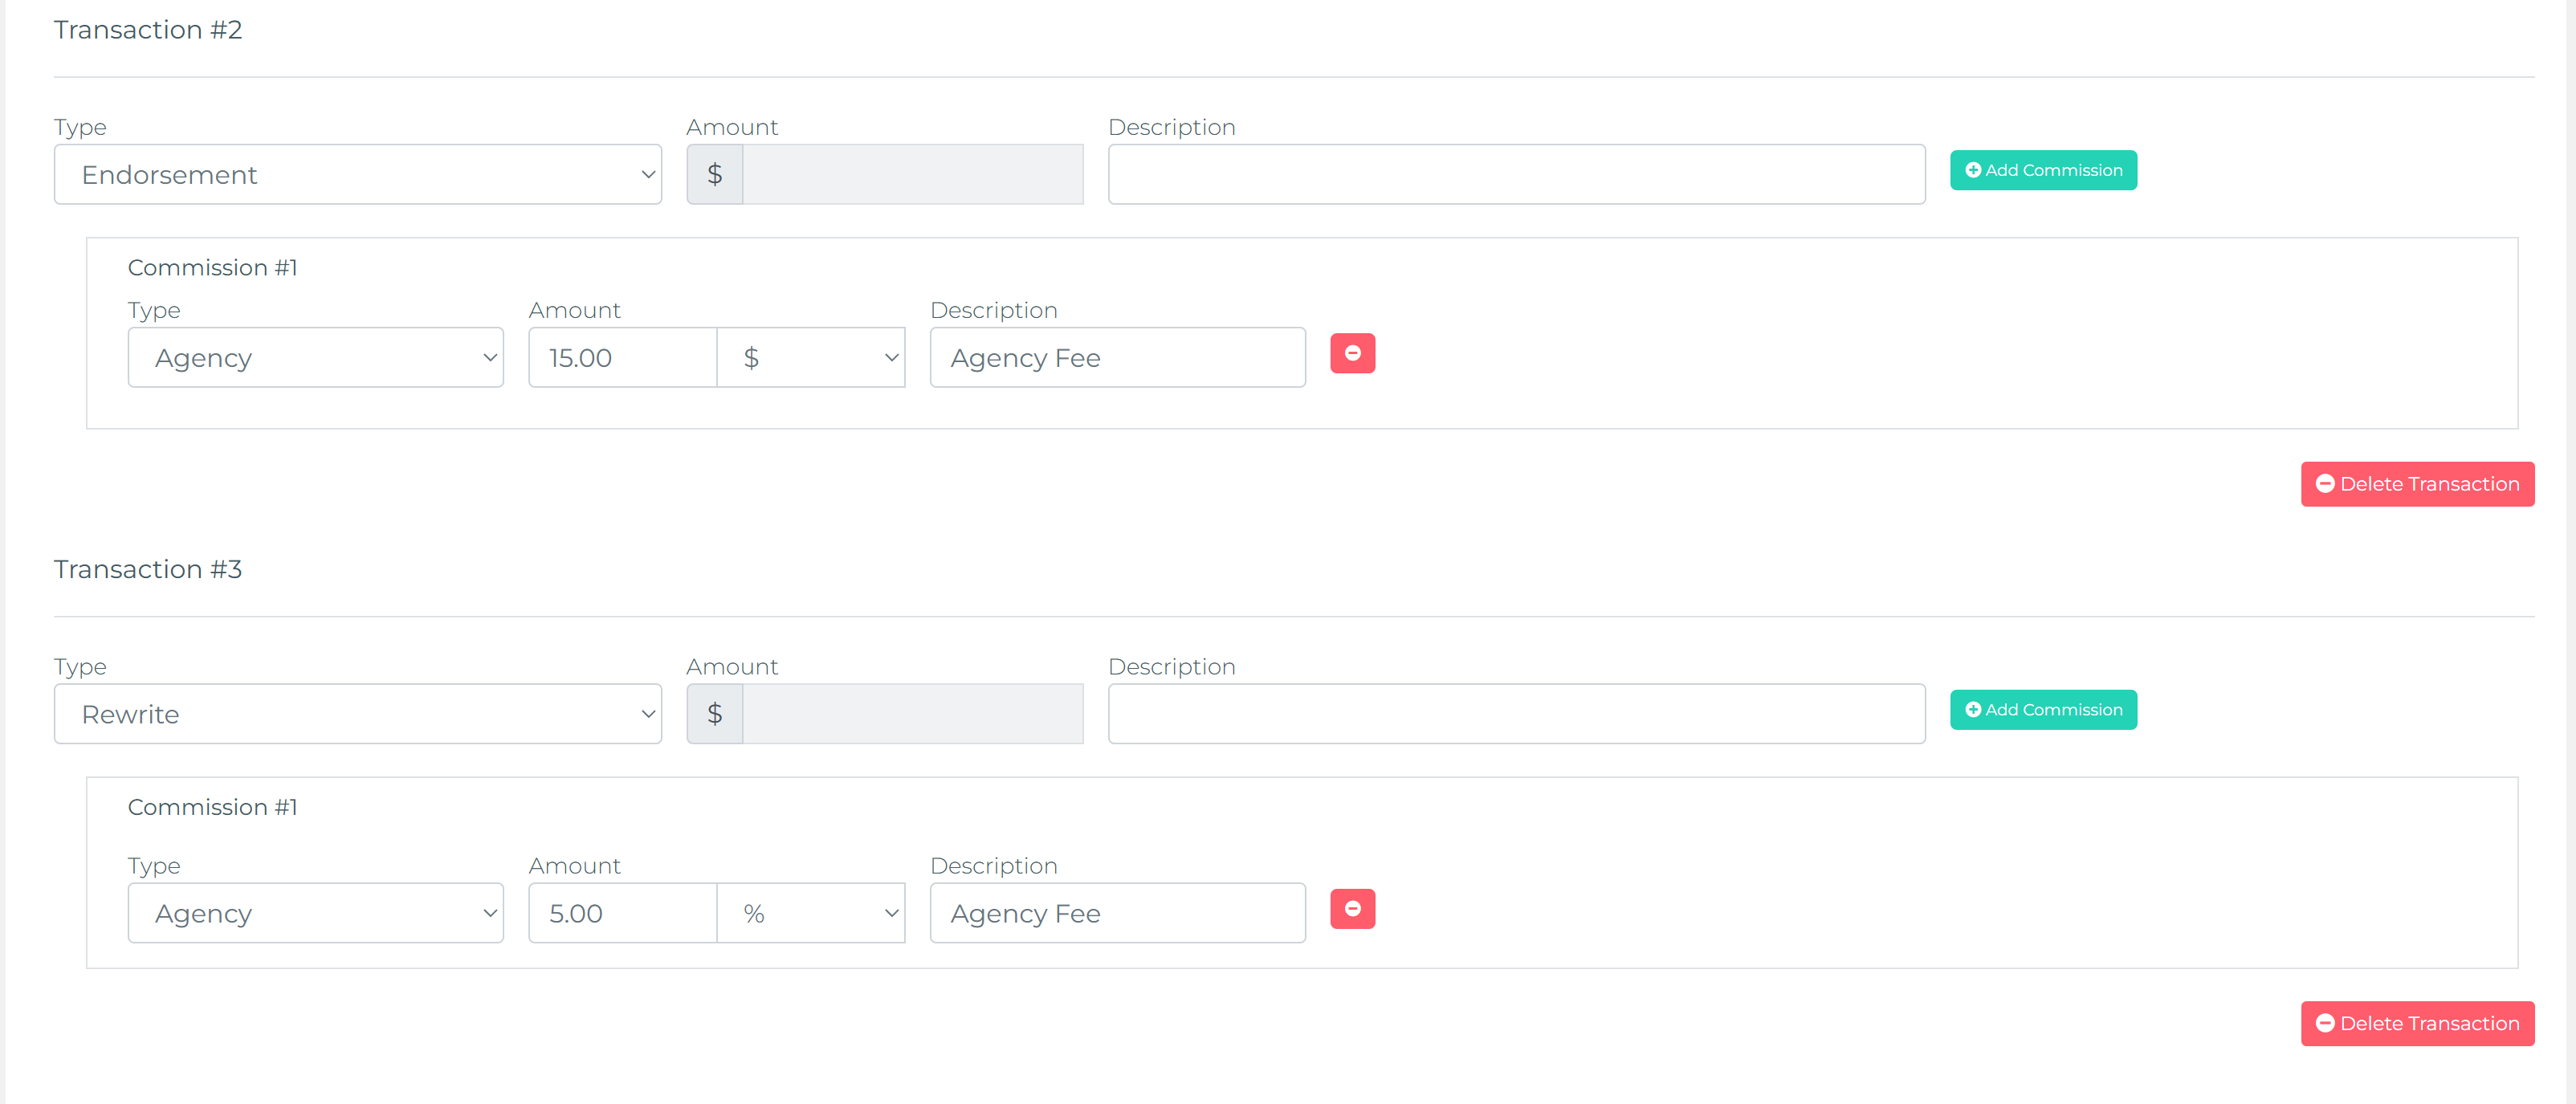Edit Agency Fee description in Transaction #3

(x=1117, y=913)
